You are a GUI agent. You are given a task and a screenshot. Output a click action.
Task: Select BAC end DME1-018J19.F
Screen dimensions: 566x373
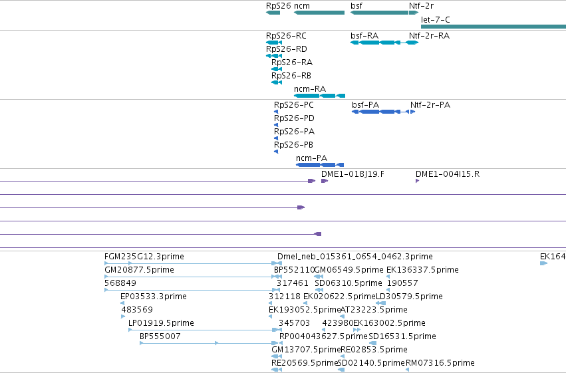click(x=353, y=174)
